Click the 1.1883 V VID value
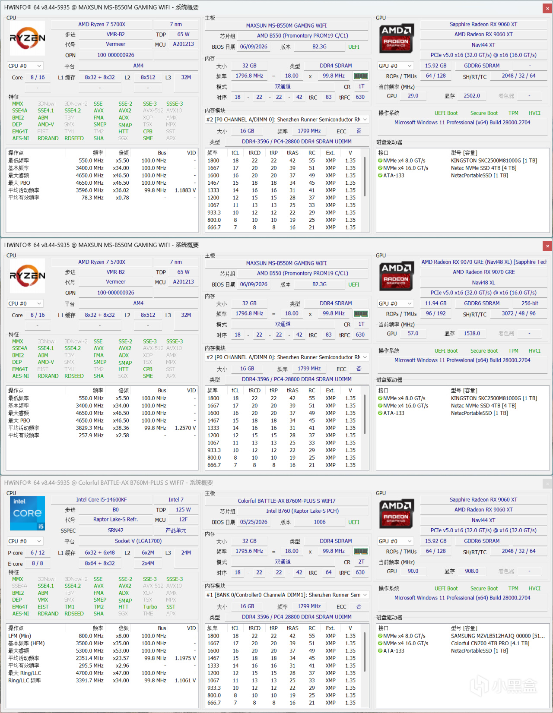The image size is (553, 713). tap(185, 190)
